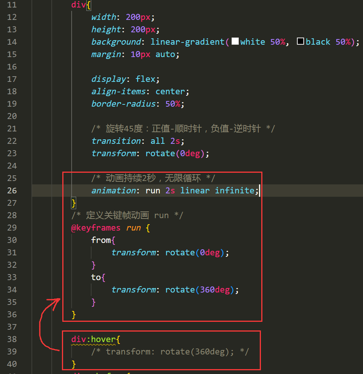Click the to keyframe selector
Viewport: 363px width, 374px height.
96,277
